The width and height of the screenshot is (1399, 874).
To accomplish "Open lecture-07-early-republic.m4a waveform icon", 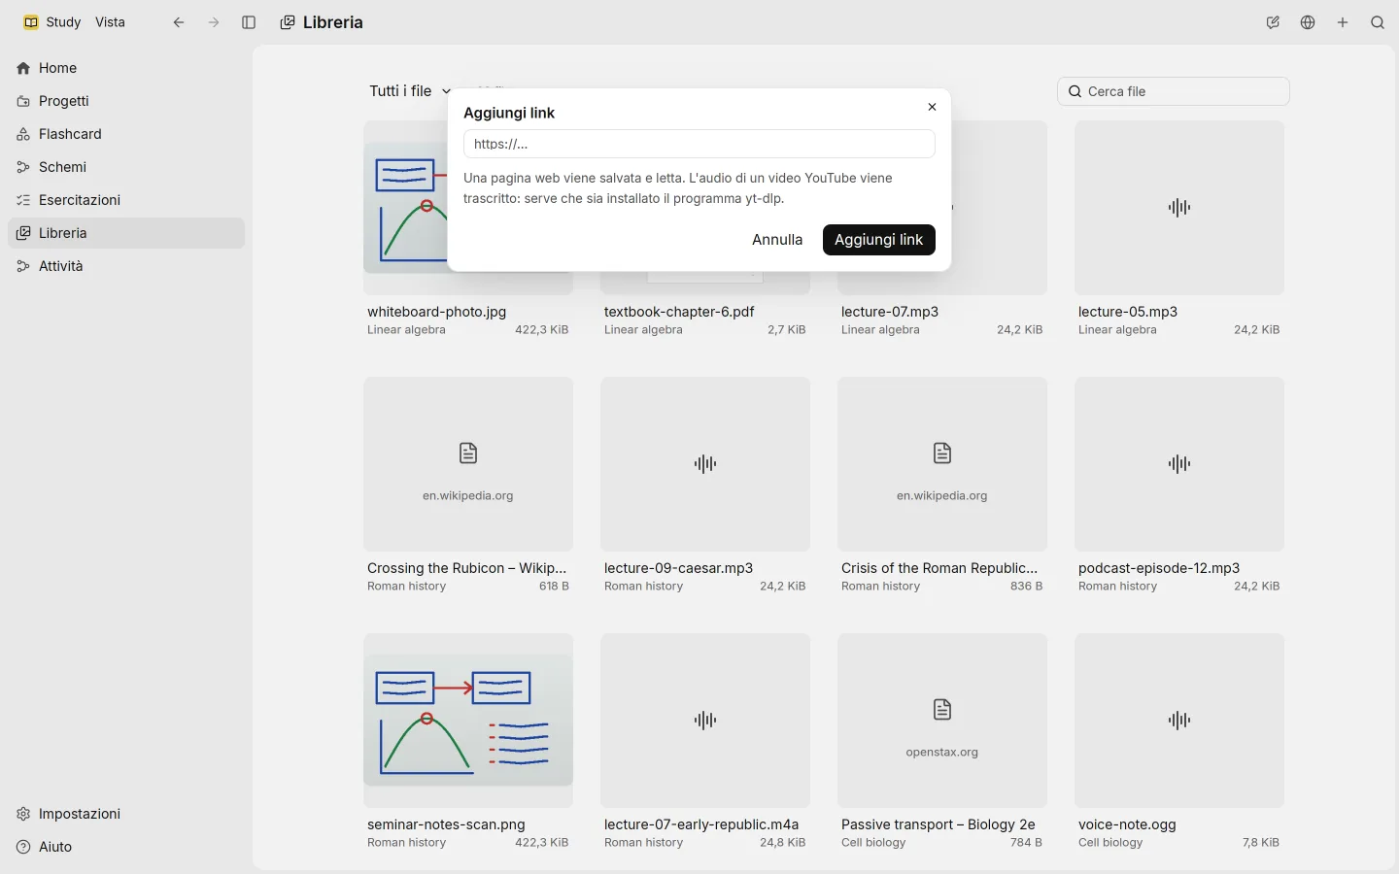I will (705, 721).
